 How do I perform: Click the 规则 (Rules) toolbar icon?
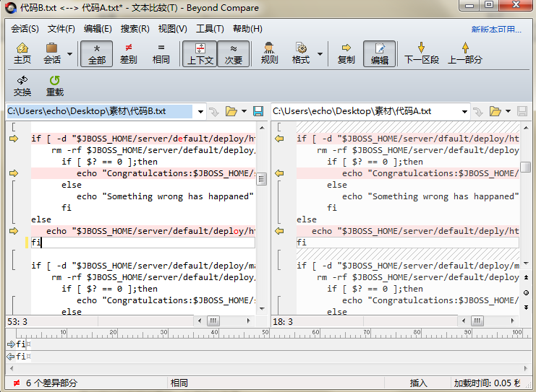coord(269,53)
